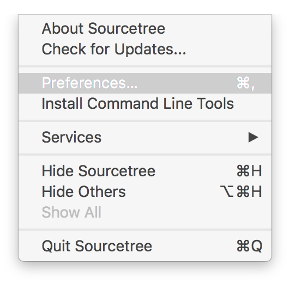Select Quit Sourcetree
The width and height of the screenshot is (290, 284).
click(145, 246)
